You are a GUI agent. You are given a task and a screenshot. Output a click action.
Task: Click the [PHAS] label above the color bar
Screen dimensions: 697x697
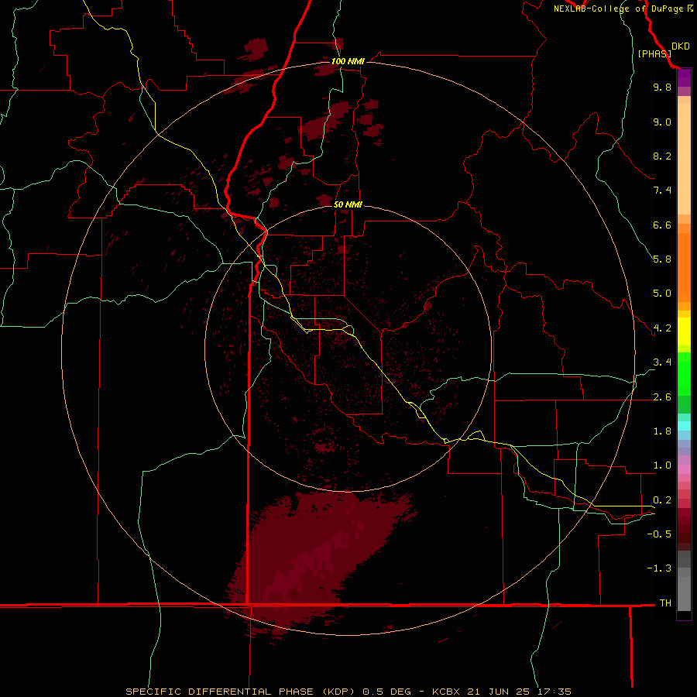[x=654, y=53]
